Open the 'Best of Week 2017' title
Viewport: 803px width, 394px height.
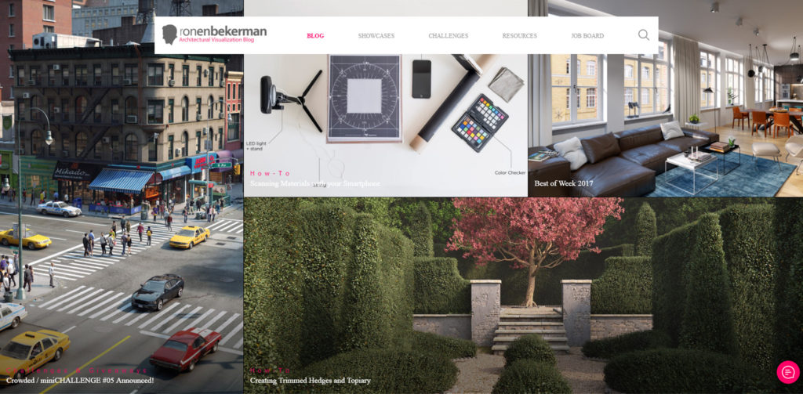563,183
